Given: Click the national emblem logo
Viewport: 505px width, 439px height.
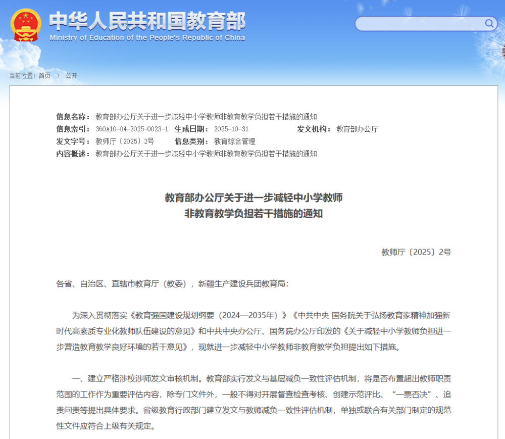Looking at the screenshot, I should tap(23, 22).
